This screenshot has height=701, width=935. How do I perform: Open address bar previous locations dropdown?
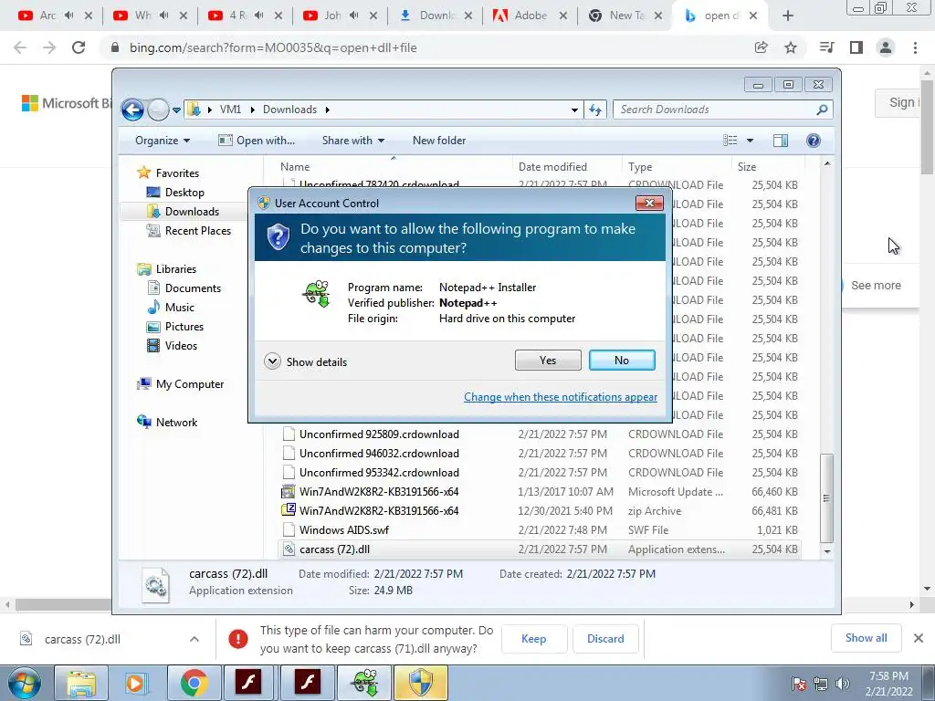pyautogui.click(x=574, y=110)
